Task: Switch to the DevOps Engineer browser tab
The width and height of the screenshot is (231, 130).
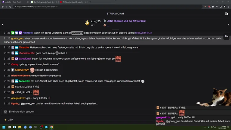Action: pos(43,2)
